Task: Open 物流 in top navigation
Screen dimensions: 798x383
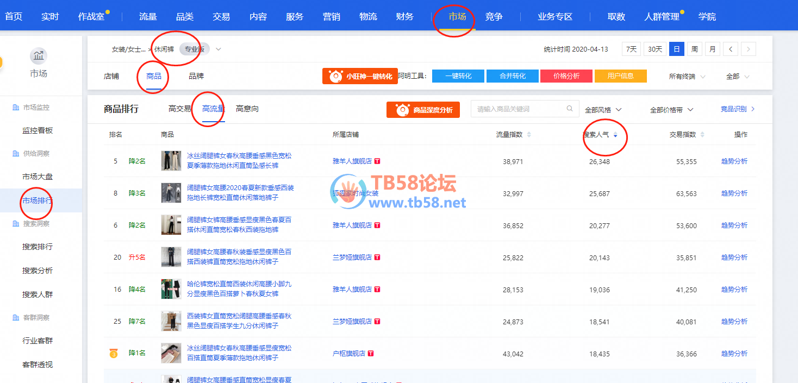Action: point(368,17)
